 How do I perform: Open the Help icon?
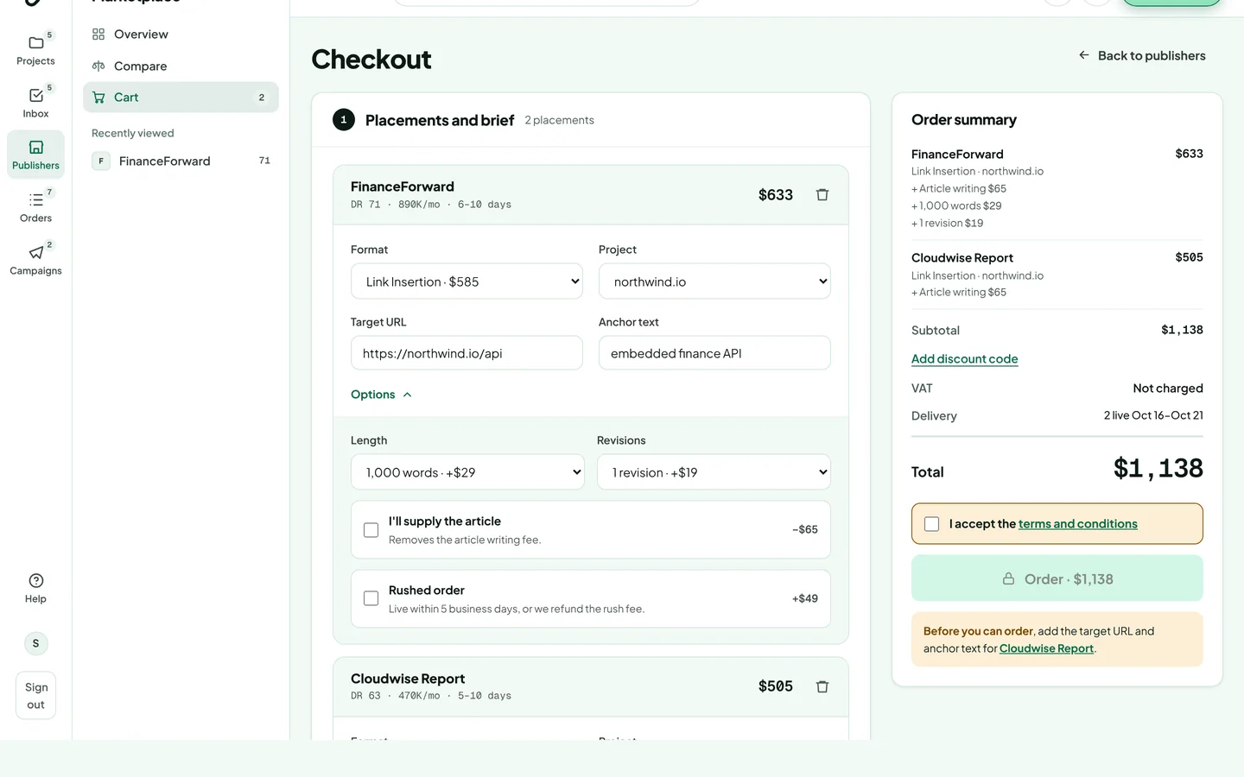point(35,581)
